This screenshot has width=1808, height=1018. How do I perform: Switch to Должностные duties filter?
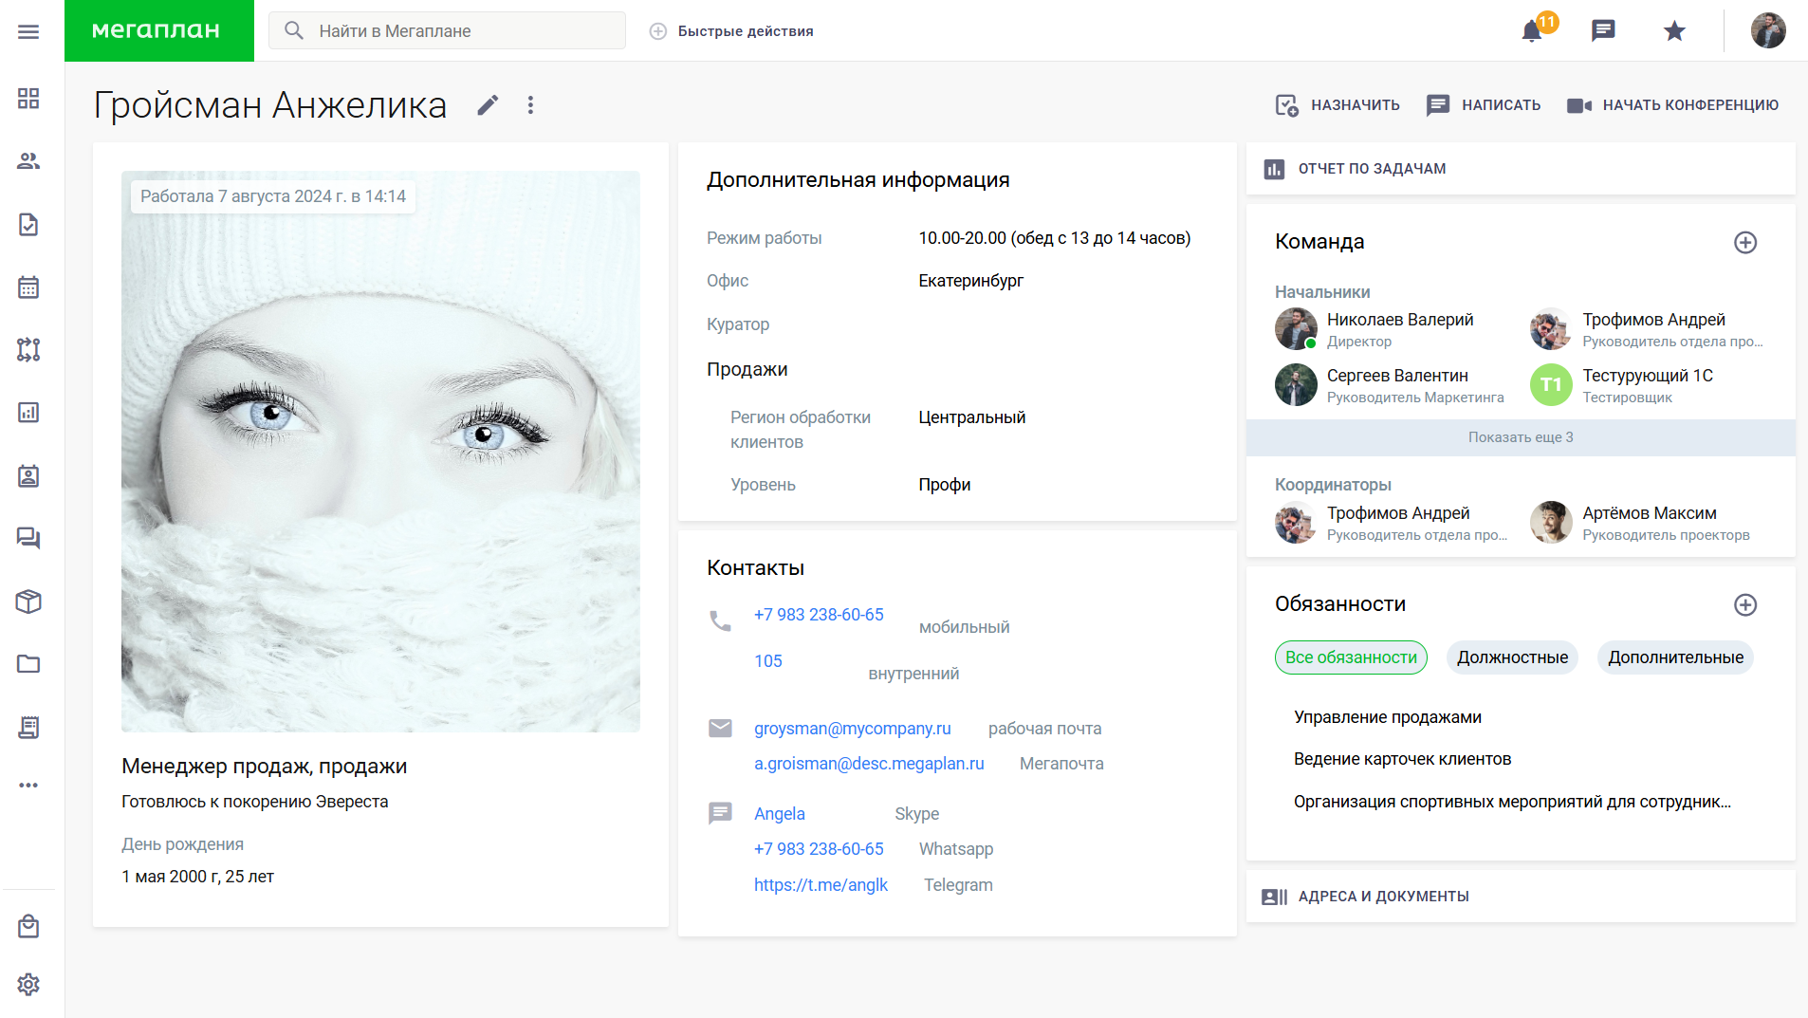pyautogui.click(x=1512, y=657)
